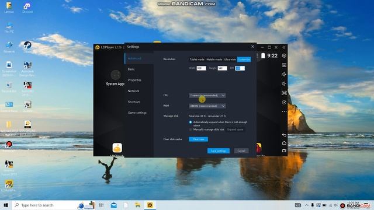
Task: Open System Apps folder in LDPlayer
Action: click(x=116, y=78)
